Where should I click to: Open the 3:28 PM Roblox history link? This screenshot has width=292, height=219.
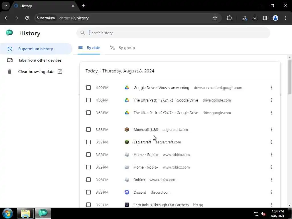[139, 180]
